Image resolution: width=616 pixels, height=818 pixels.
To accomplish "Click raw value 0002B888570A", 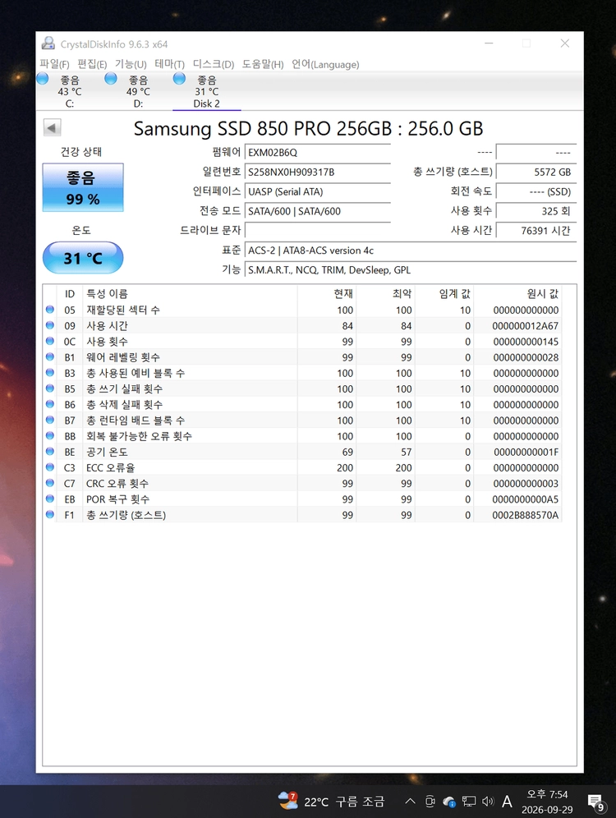I will pos(526,515).
